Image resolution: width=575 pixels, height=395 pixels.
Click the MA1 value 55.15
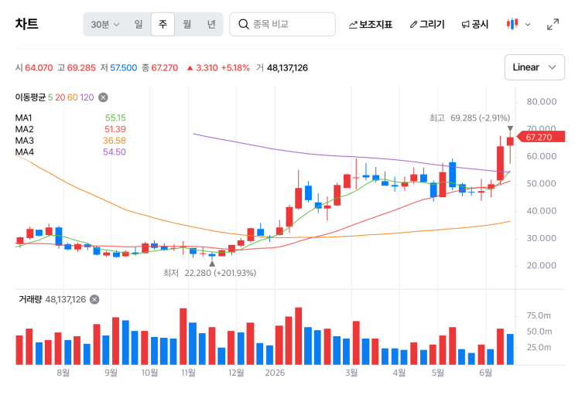[x=115, y=118]
